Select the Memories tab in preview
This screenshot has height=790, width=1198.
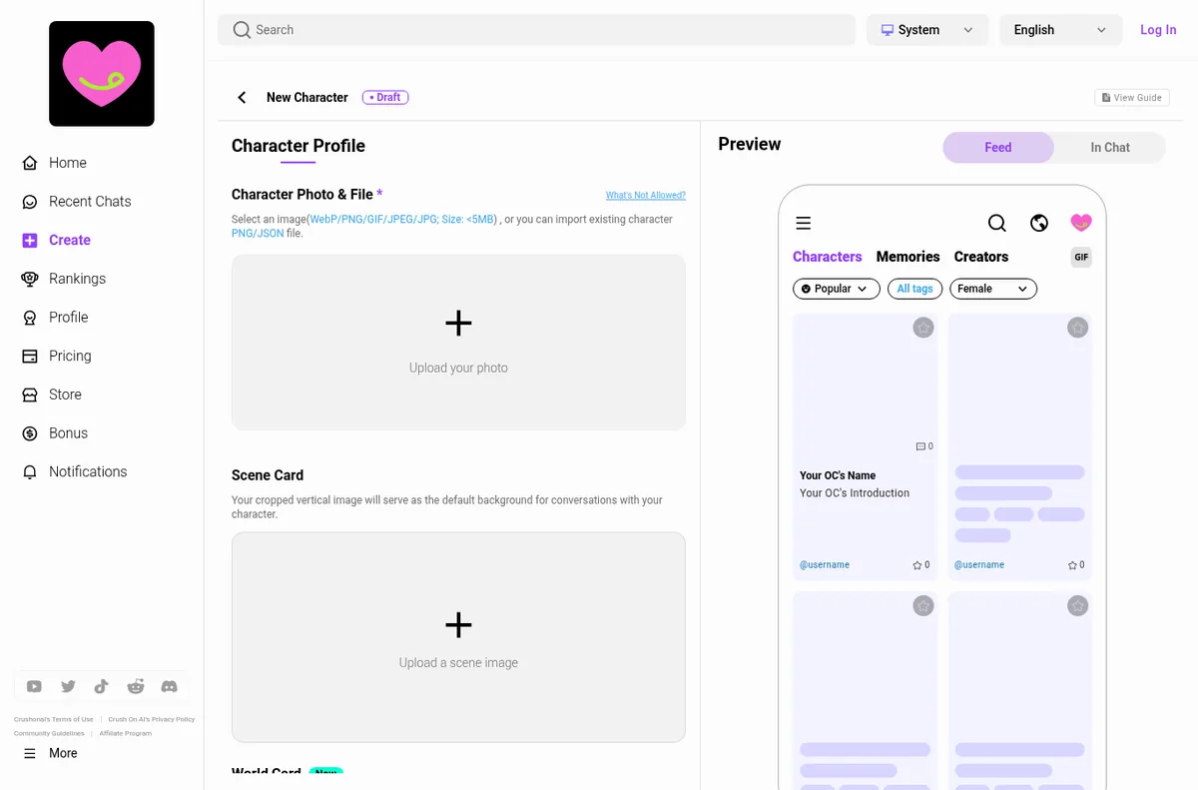[908, 257]
